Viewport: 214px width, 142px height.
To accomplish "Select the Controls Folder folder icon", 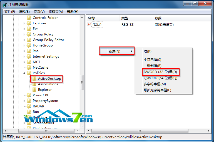I will [29, 18].
